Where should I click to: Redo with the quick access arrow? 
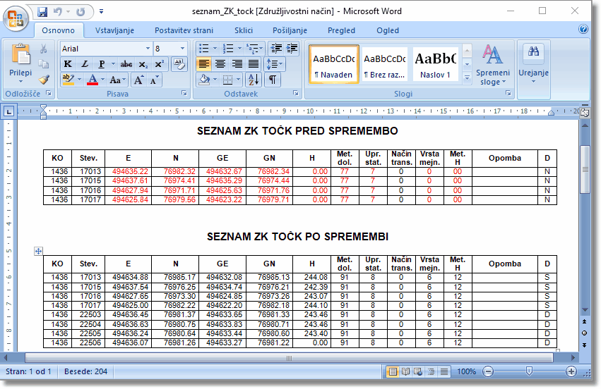pyautogui.click(x=81, y=12)
